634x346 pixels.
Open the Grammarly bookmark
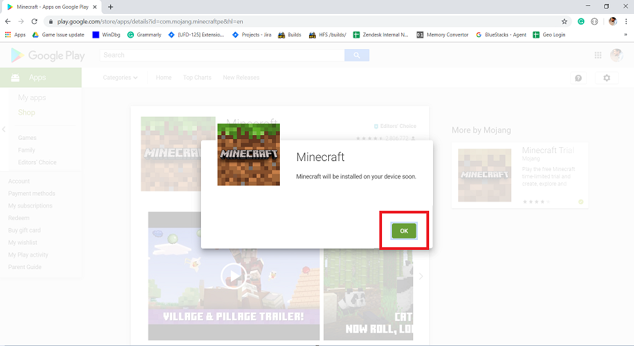point(145,34)
